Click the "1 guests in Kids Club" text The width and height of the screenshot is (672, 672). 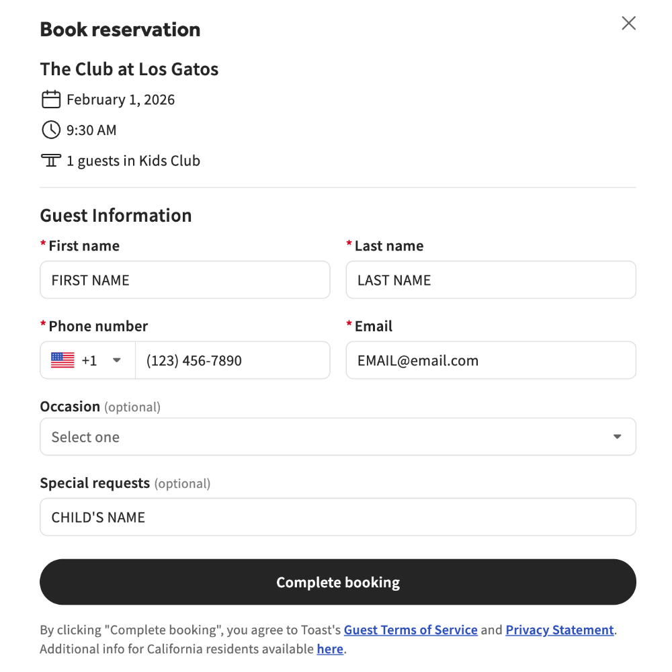tap(133, 161)
